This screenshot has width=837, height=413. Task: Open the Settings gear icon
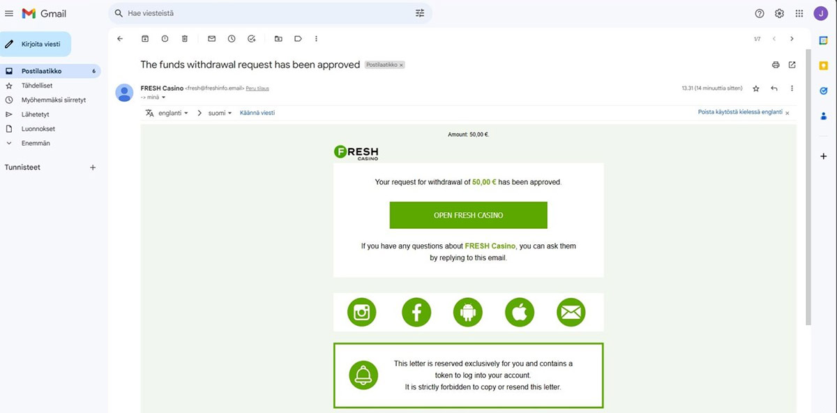click(x=779, y=13)
